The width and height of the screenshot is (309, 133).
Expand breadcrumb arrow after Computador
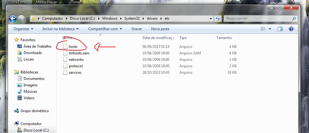pos(66,18)
